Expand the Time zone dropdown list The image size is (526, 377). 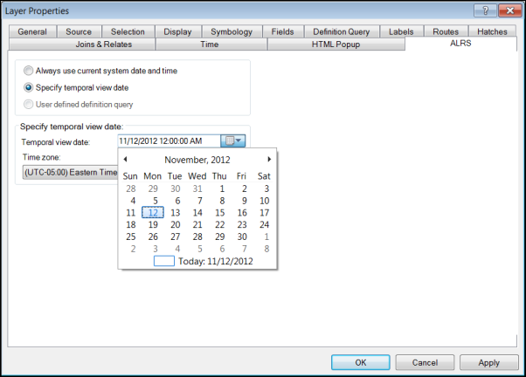click(70, 173)
